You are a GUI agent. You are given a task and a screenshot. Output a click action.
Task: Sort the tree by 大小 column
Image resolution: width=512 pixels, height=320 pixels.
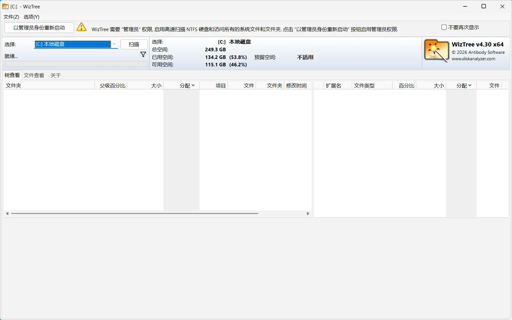pyautogui.click(x=145, y=86)
